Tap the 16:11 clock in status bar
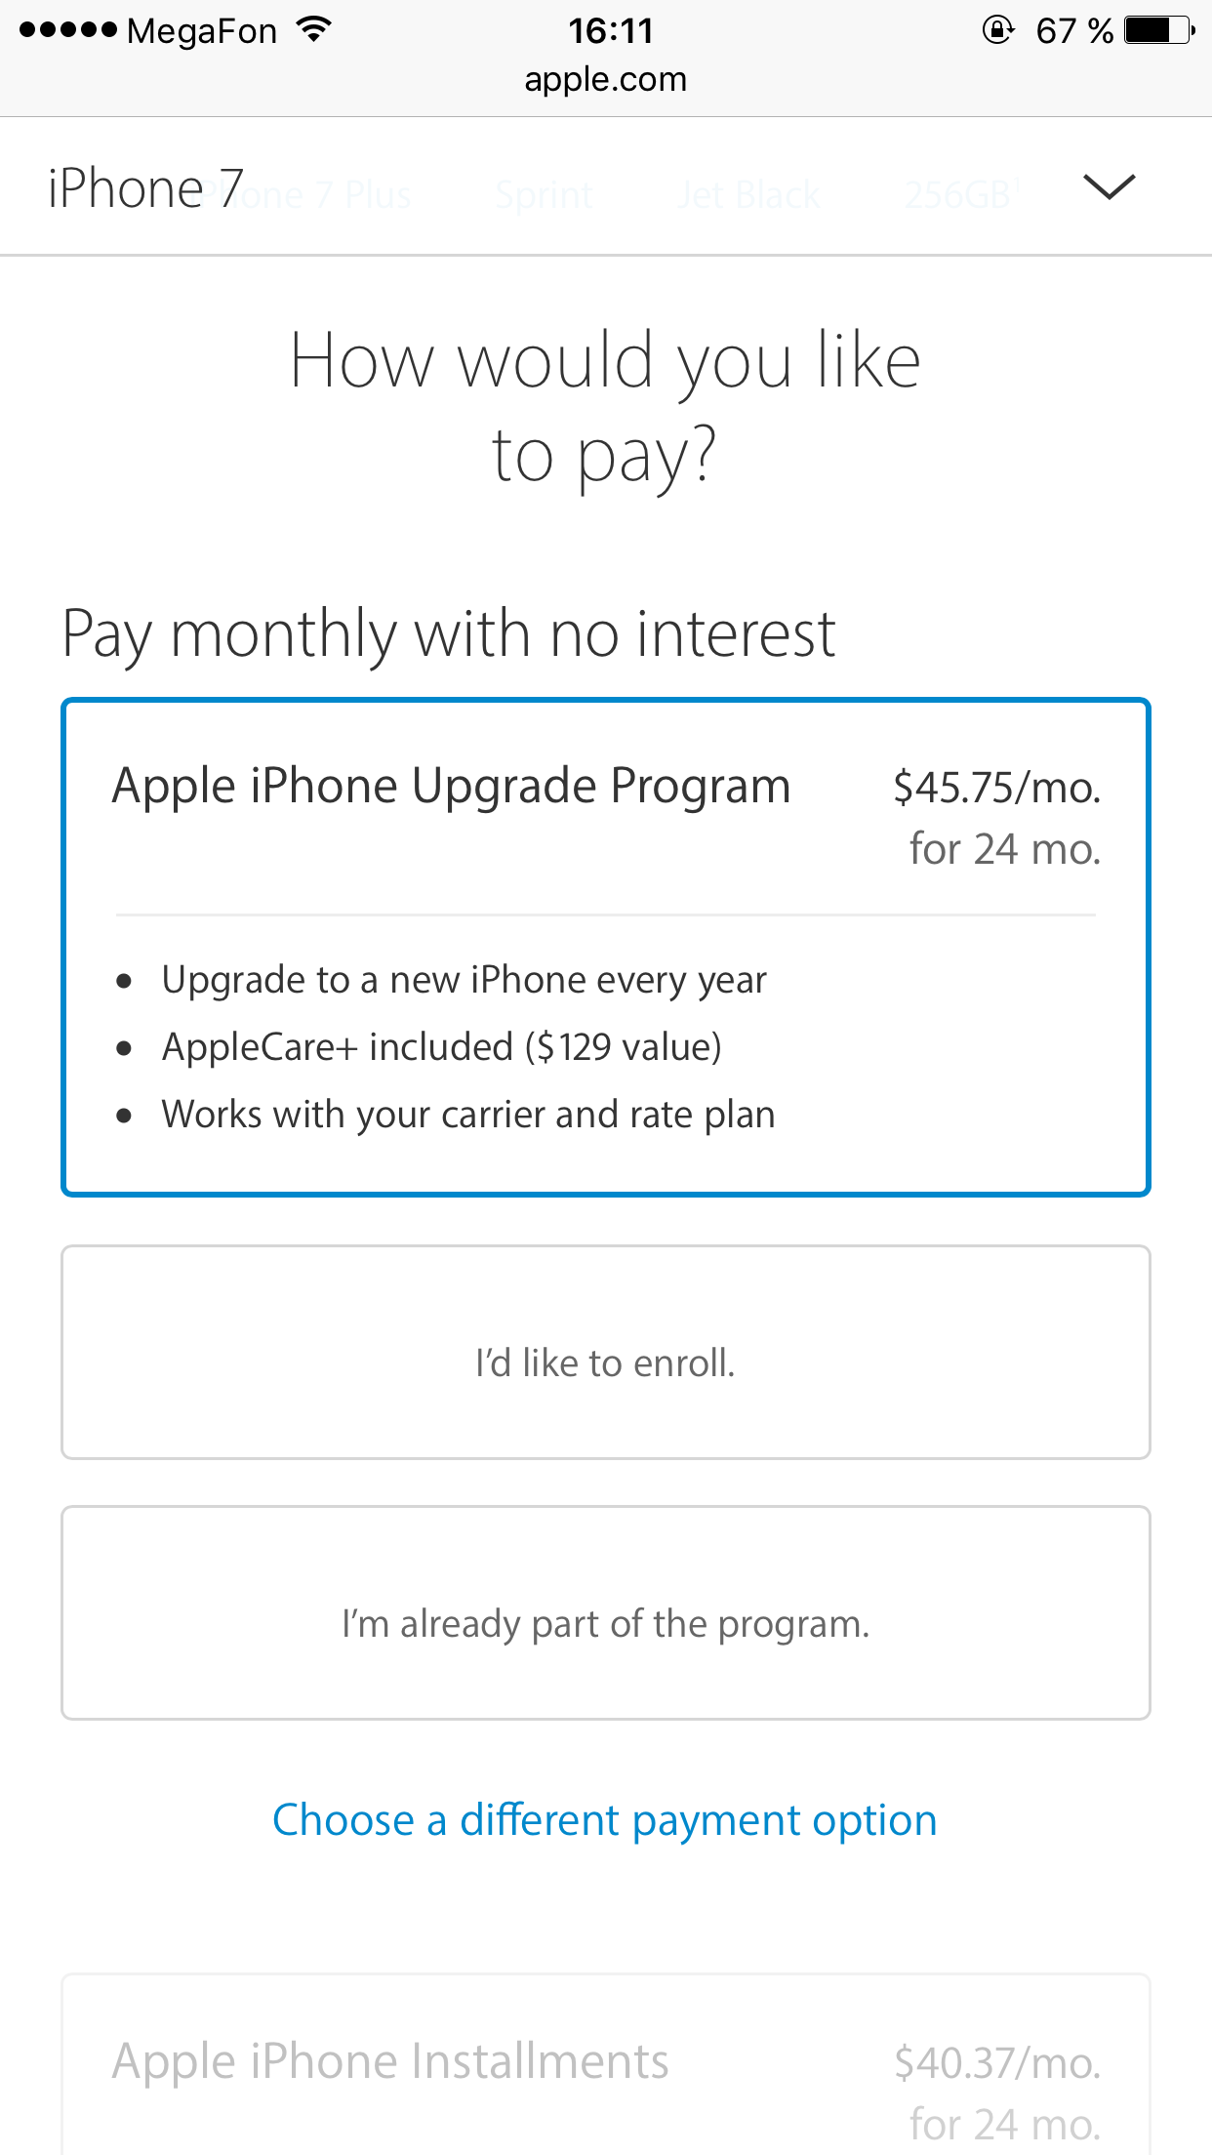 (x=611, y=31)
